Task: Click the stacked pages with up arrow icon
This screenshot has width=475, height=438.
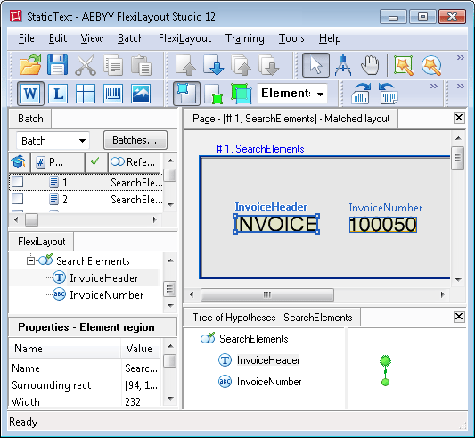Action: tap(241, 65)
